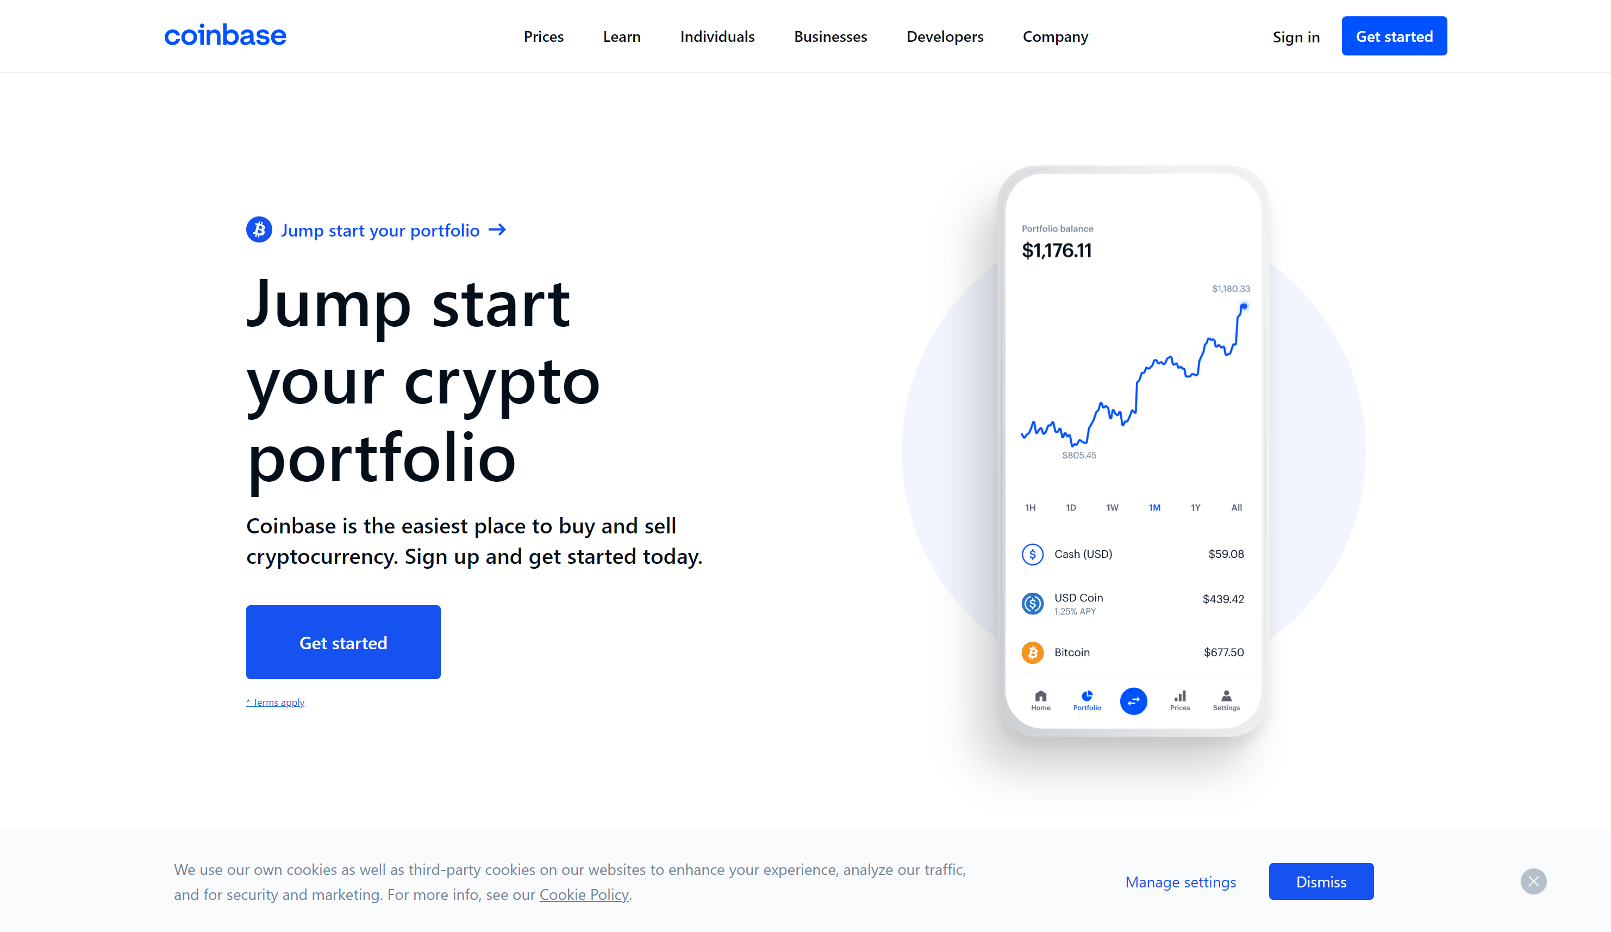Open the Prices menu item
The image size is (1611, 932).
[x=544, y=35]
